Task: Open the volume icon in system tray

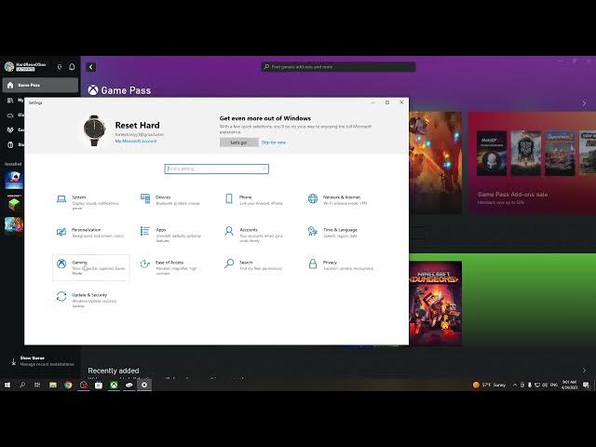Action: (x=545, y=385)
